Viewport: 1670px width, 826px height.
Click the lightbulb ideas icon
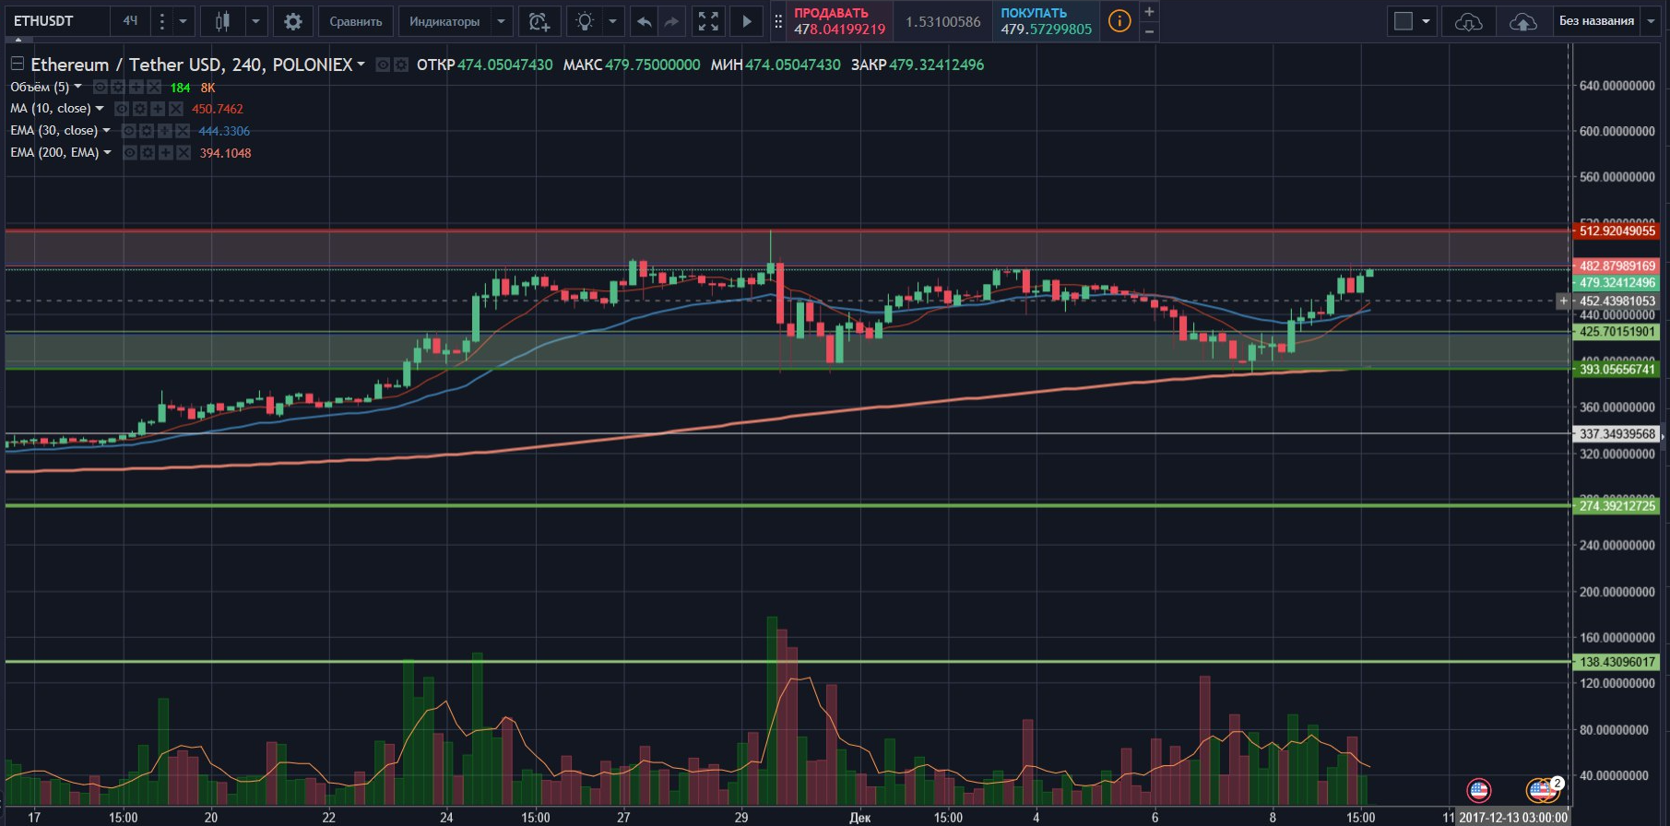click(585, 21)
